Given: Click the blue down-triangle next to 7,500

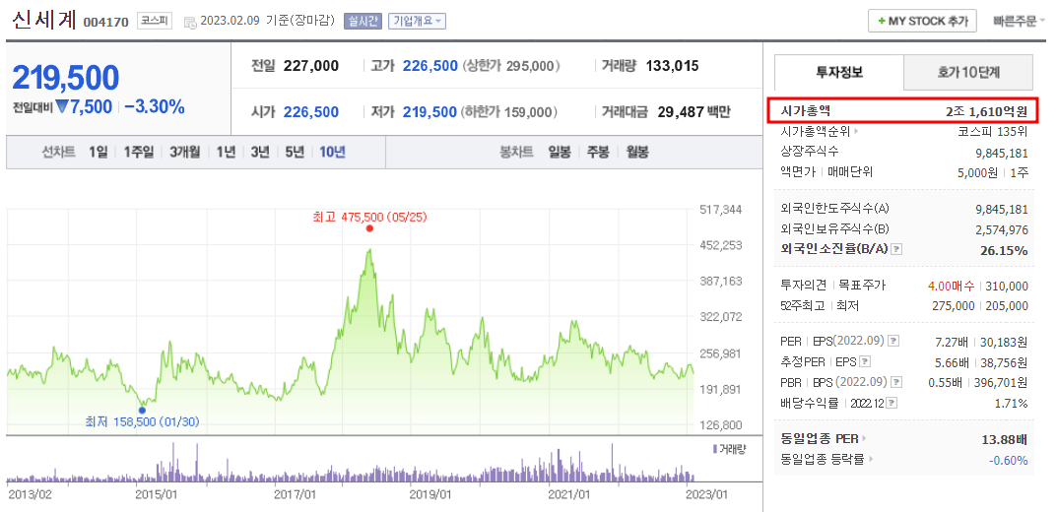Looking at the screenshot, I should 63,106.
